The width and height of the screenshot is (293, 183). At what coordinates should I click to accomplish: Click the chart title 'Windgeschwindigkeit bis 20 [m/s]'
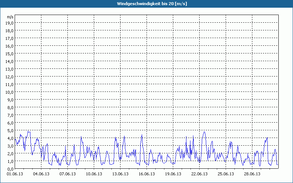click(152, 4)
